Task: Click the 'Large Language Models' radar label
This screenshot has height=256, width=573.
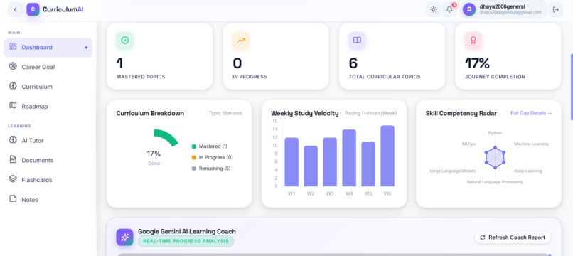Action: coord(453,171)
